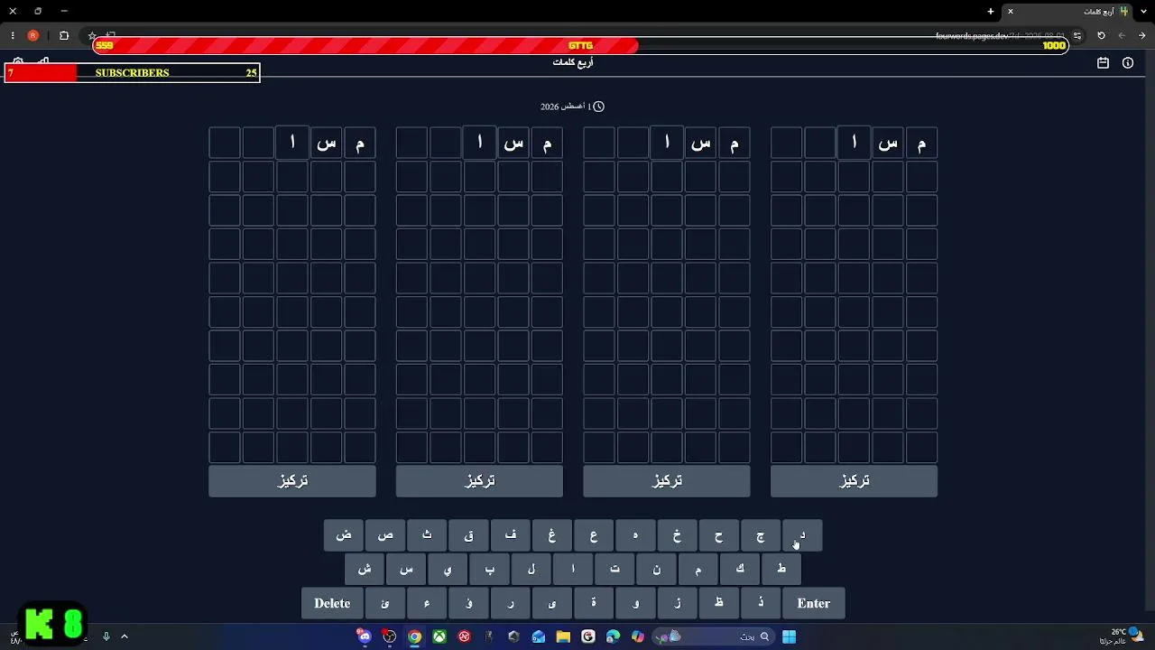Switch to Google Chrome in the taskbar
The image size is (1155, 650).
tap(414, 636)
